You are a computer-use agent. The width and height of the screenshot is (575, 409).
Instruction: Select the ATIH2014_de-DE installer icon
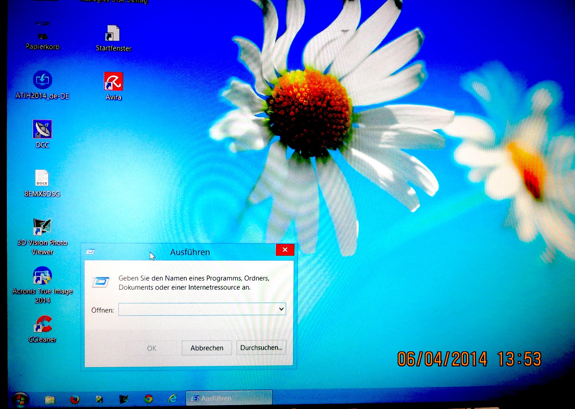(x=43, y=80)
